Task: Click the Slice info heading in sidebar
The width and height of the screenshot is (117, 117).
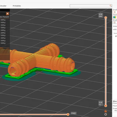Action: (115, 101)
